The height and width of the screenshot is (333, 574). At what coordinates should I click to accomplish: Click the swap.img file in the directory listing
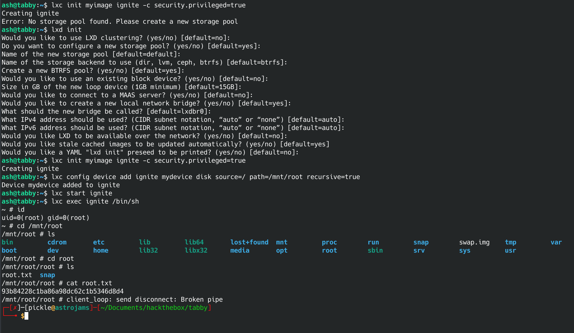tap(474, 242)
